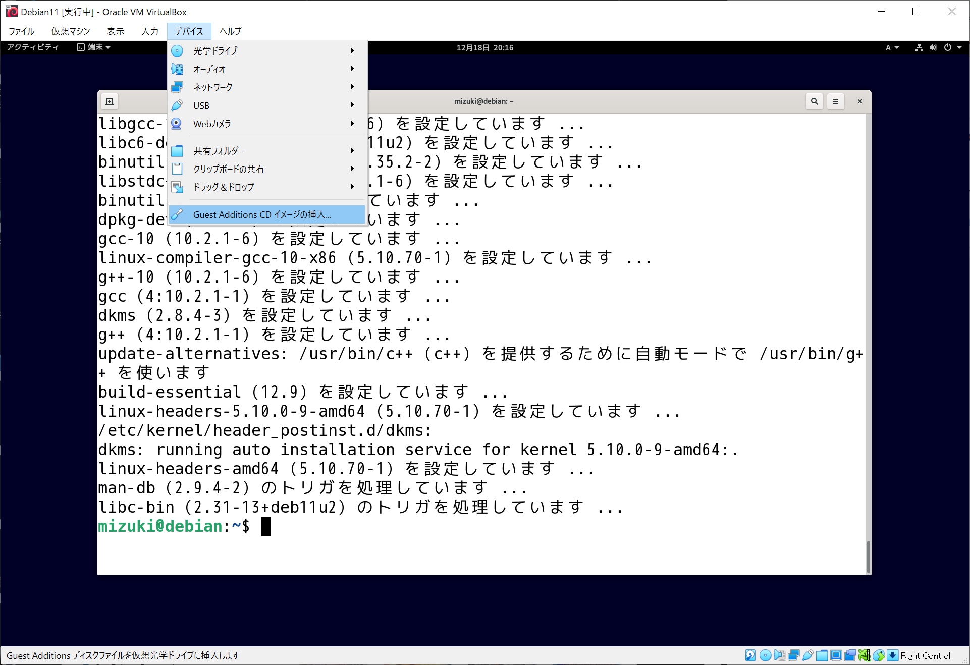970x665 pixels.
Task: Click the green CPU/virtualization indicator in the status bar
Action: click(864, 655)
